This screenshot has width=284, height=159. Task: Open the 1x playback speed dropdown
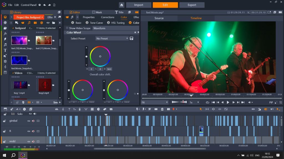click(x=194, y=102)
